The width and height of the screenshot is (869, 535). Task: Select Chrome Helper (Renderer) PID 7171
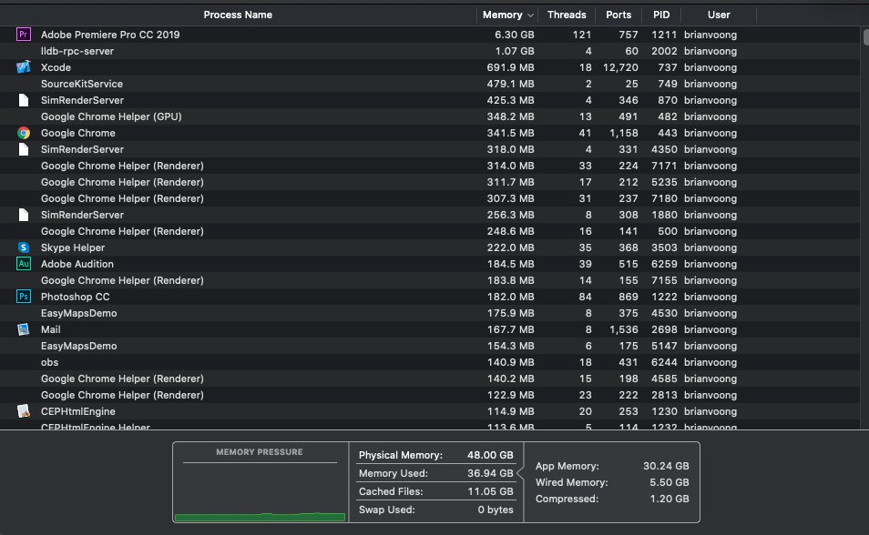point(430,166)
